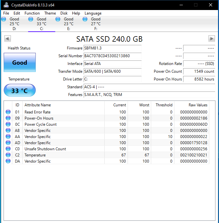This screenshot has height=223, width=219.
Task: Click the Features field S.M.A.R.T., NCQ, TRIM
Action: pyautogui.click(x=149, y=95)
